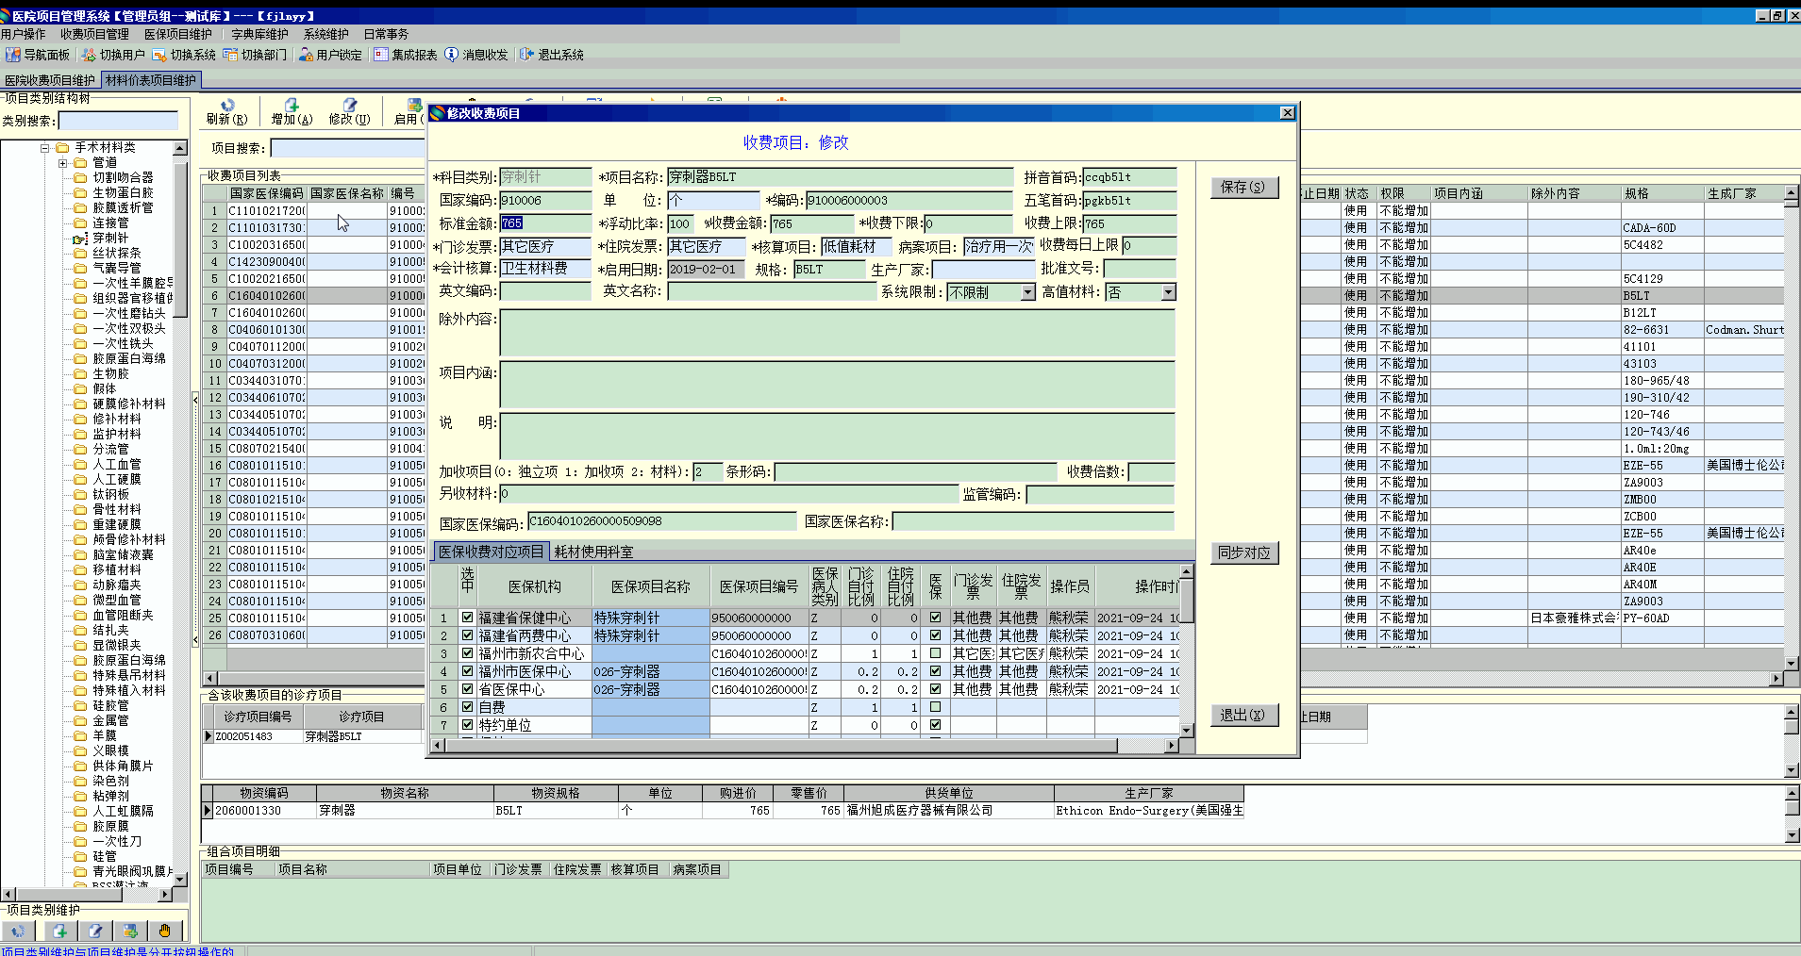Click the 切换系统 switch system icon

[x=159, y=55]
